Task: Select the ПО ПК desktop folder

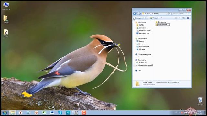Action: tap(6, 33)
